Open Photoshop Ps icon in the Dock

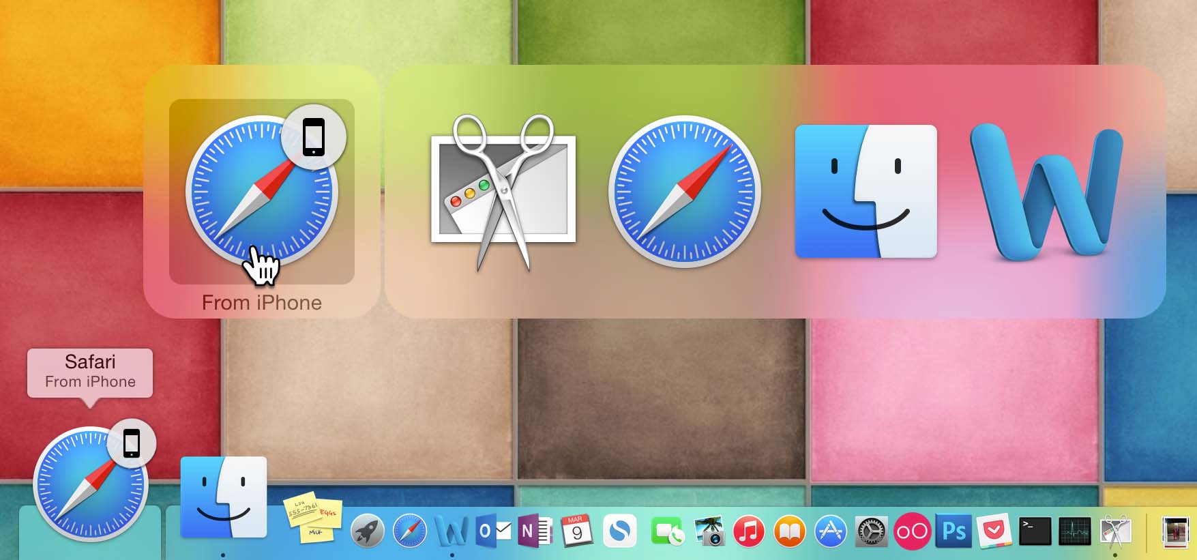tap(953, 531)
